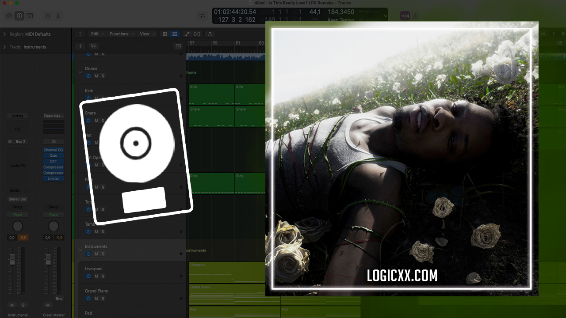Expand the Region: MIDI Defaults section
566x318 pixels.
[5, 34]
